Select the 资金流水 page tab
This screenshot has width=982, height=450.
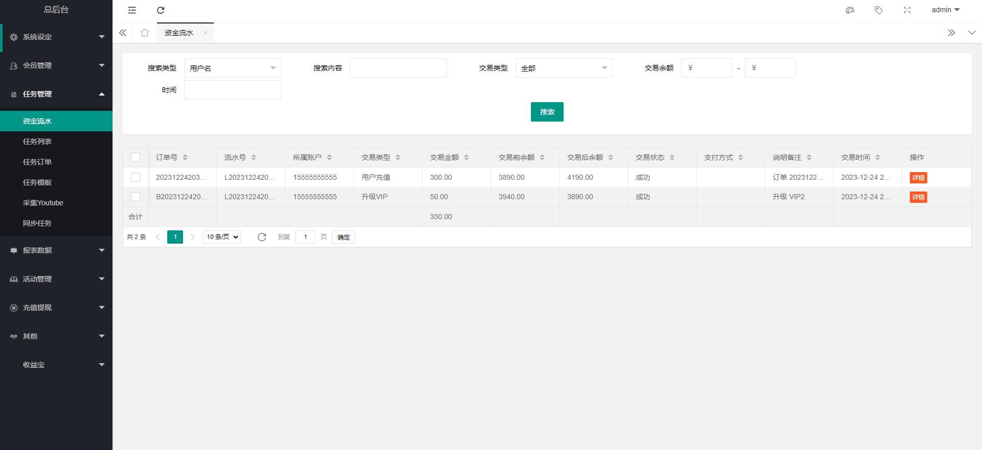pyautogui.click(x=179, y=33)
